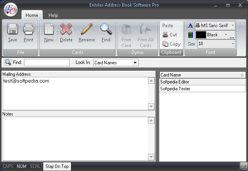This screenshot has width=248, height=171.
Task: Click into the Find text field
Action: (x=47, y=62)
